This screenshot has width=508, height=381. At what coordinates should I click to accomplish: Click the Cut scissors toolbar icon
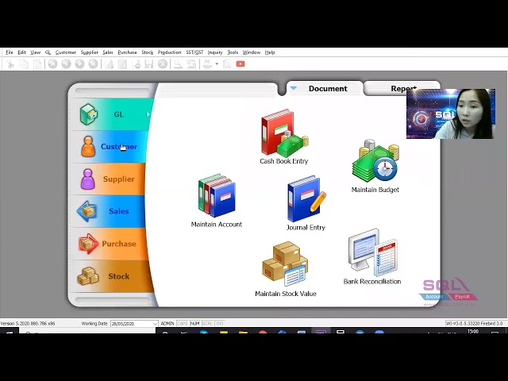[x=10, y=64]
